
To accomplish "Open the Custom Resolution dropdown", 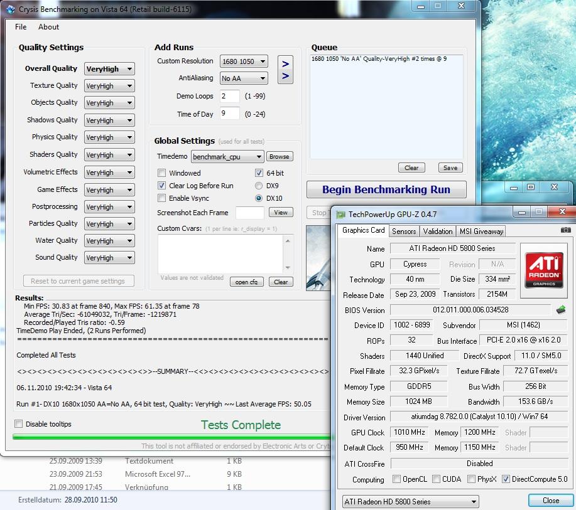I will [x=244, y=61].
